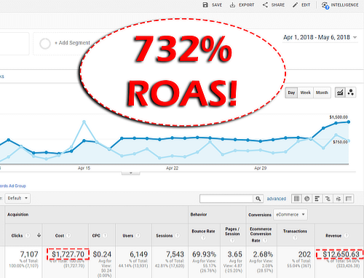Click the Apr 29 axis label
This screenshot has height=278, width=364.
pos(261,168)
